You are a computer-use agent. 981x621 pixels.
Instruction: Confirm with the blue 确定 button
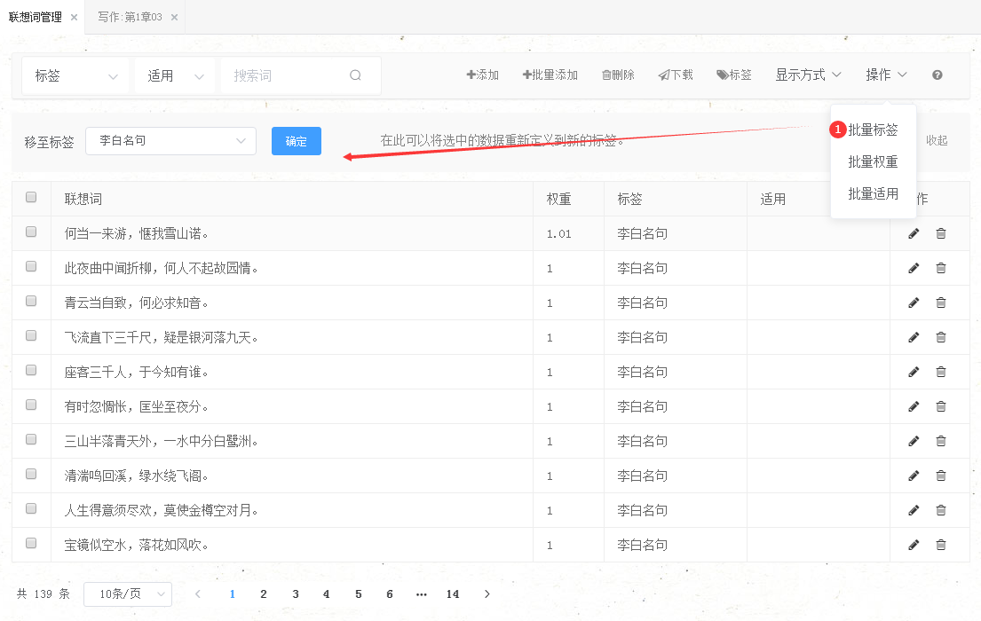(x=297, y=141)
